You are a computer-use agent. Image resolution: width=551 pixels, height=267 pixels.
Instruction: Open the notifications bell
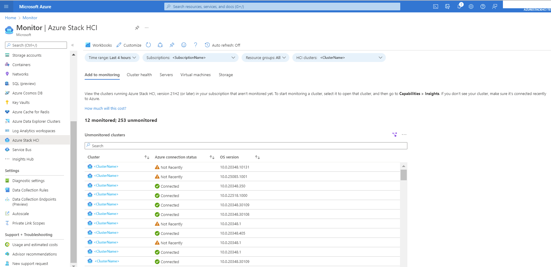[x=459, y=6]
